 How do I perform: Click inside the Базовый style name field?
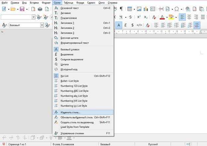[x=25, y=25]
